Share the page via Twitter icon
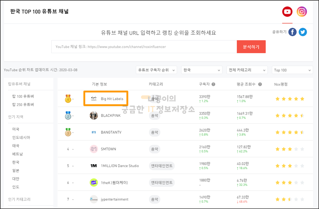The height and width of the screenshot is (209, 319). tap(303, 32)
